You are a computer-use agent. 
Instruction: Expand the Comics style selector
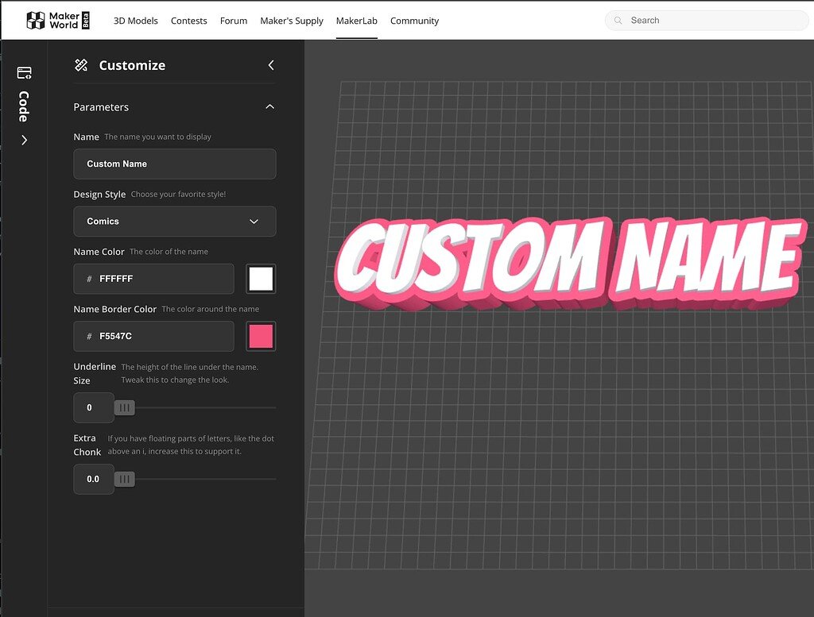click(253, 222)
